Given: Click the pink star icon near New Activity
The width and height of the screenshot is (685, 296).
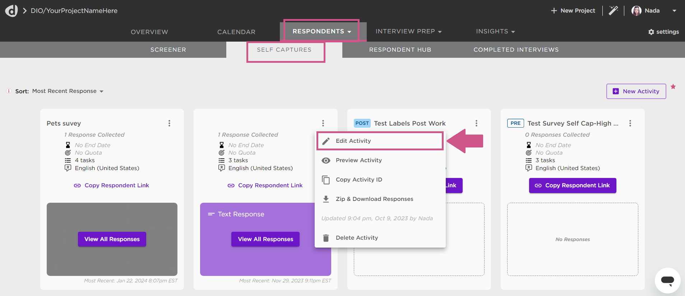Looking at the screenshot, I should 673,86.
